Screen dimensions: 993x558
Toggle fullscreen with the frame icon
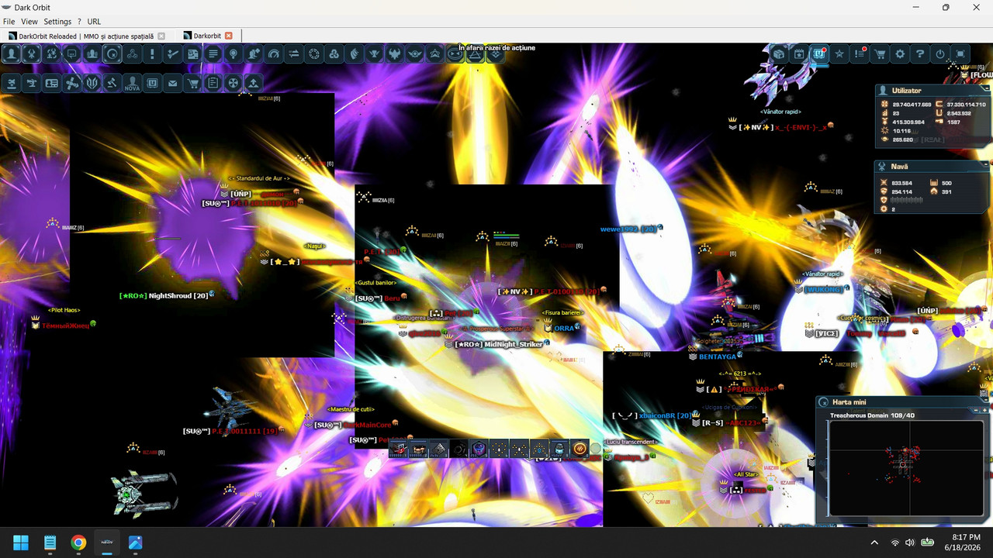coord(960,53)
